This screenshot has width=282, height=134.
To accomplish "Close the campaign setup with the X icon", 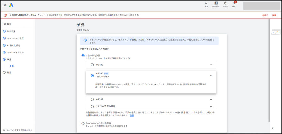I will pyautogui.click(x=5, y=5).
